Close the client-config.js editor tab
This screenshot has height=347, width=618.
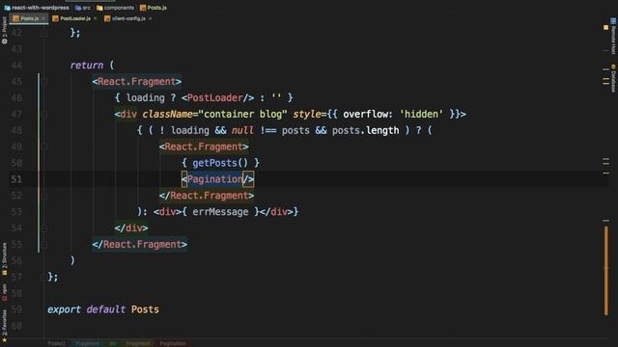point(151,18)
